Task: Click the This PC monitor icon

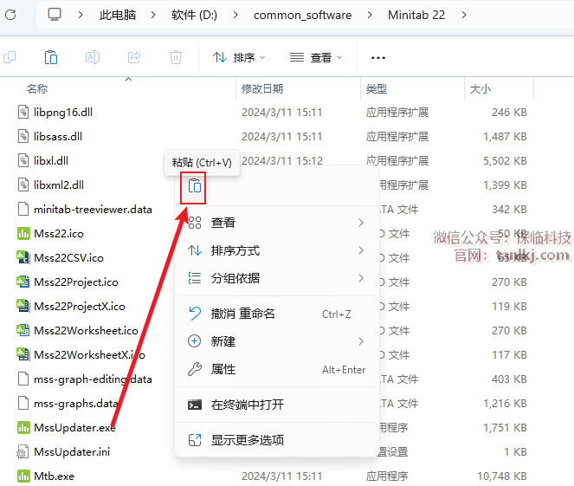Action: (55, 15)
